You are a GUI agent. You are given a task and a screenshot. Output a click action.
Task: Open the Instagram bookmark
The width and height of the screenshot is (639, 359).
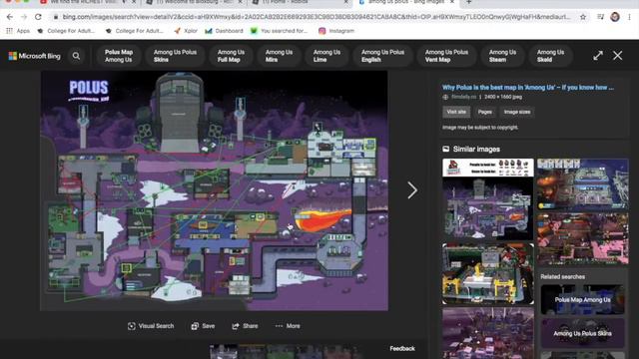(x=336, y=31)
